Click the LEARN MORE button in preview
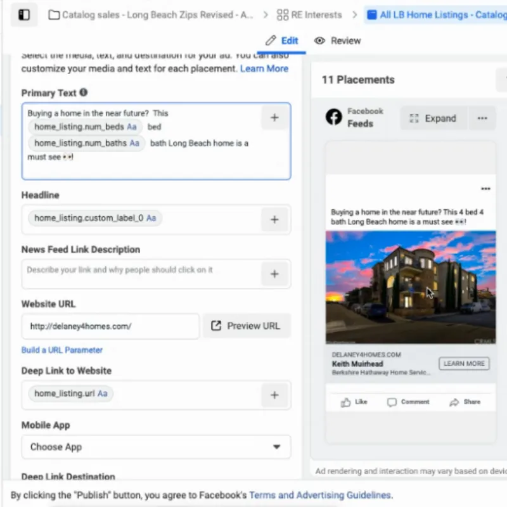The image size is (507, 507). pos(464,364)
